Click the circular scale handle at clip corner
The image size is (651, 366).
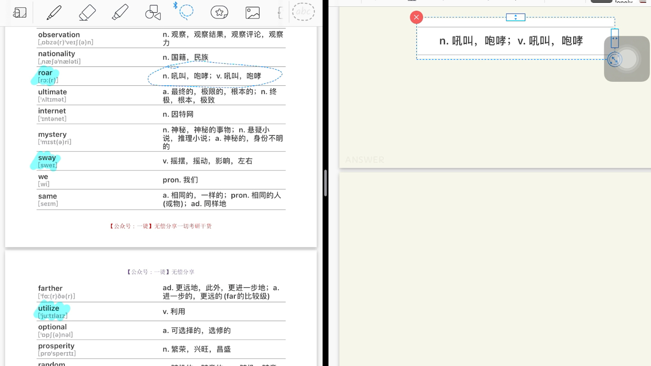[614, 59]
